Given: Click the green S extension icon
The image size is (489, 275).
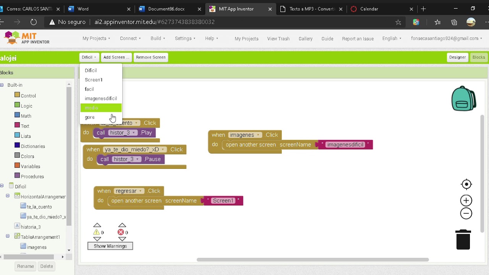Looking at the screenshot, I should (416, 22).
